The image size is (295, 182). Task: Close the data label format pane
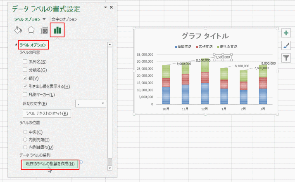(x=111, y=7)
